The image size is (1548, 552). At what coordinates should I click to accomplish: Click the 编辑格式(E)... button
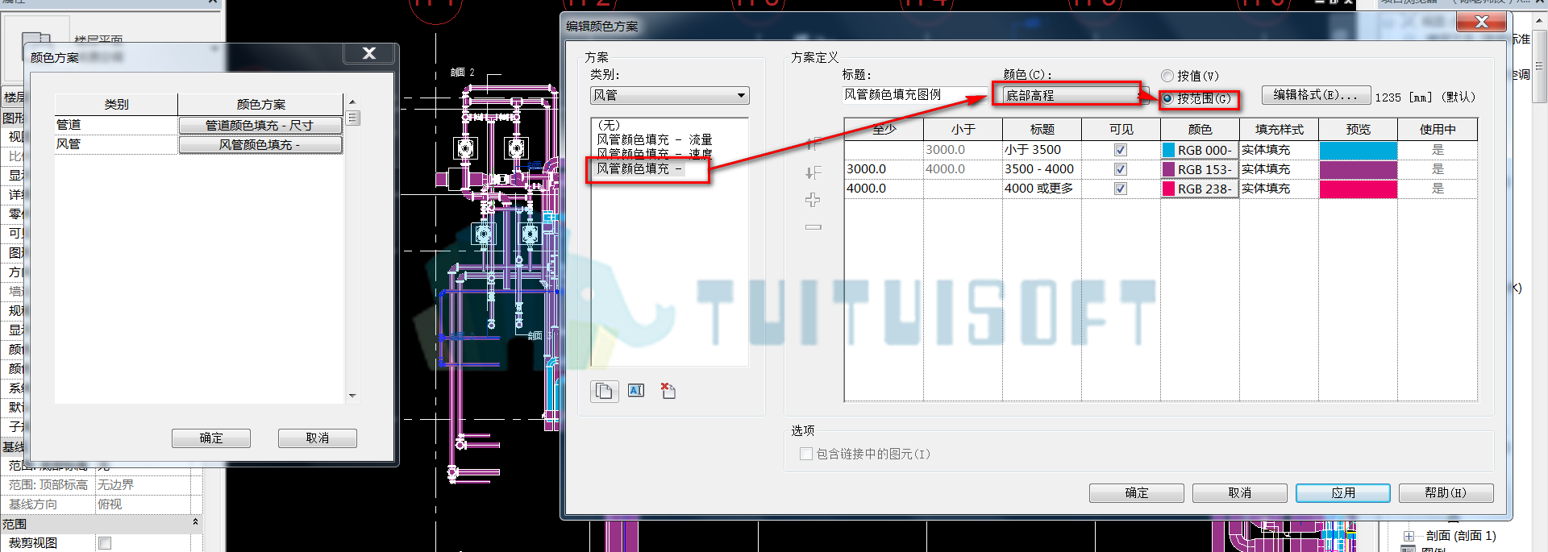point(1316,95)
